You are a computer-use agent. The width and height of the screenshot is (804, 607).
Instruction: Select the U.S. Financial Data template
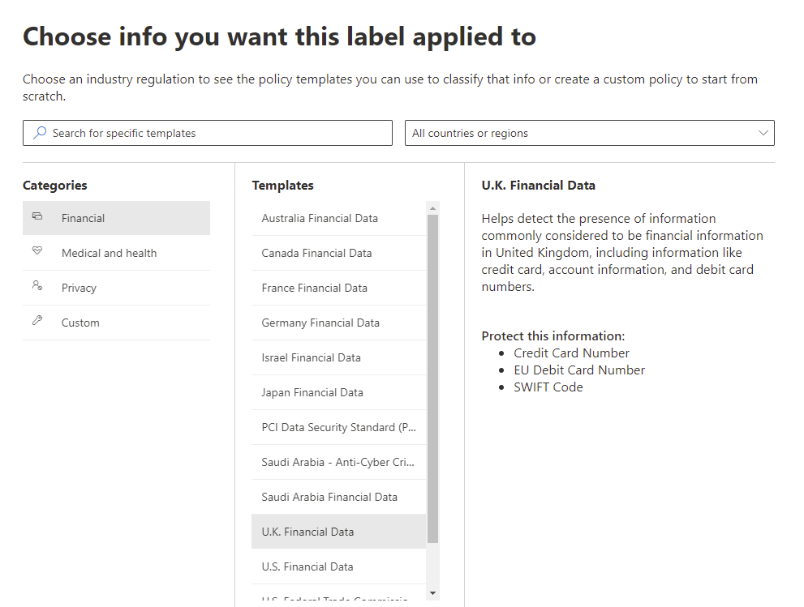pyautogui.click(x=307, y=566)
